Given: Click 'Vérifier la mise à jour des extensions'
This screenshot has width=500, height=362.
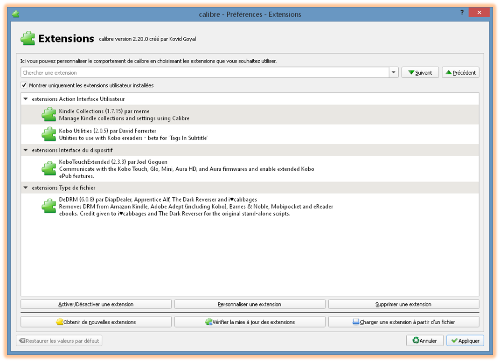Looking at the screenshot, I should click(x=250, y=322).
